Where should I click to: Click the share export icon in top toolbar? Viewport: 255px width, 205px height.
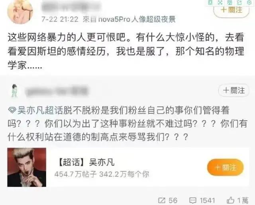click(x=239, y=2)
